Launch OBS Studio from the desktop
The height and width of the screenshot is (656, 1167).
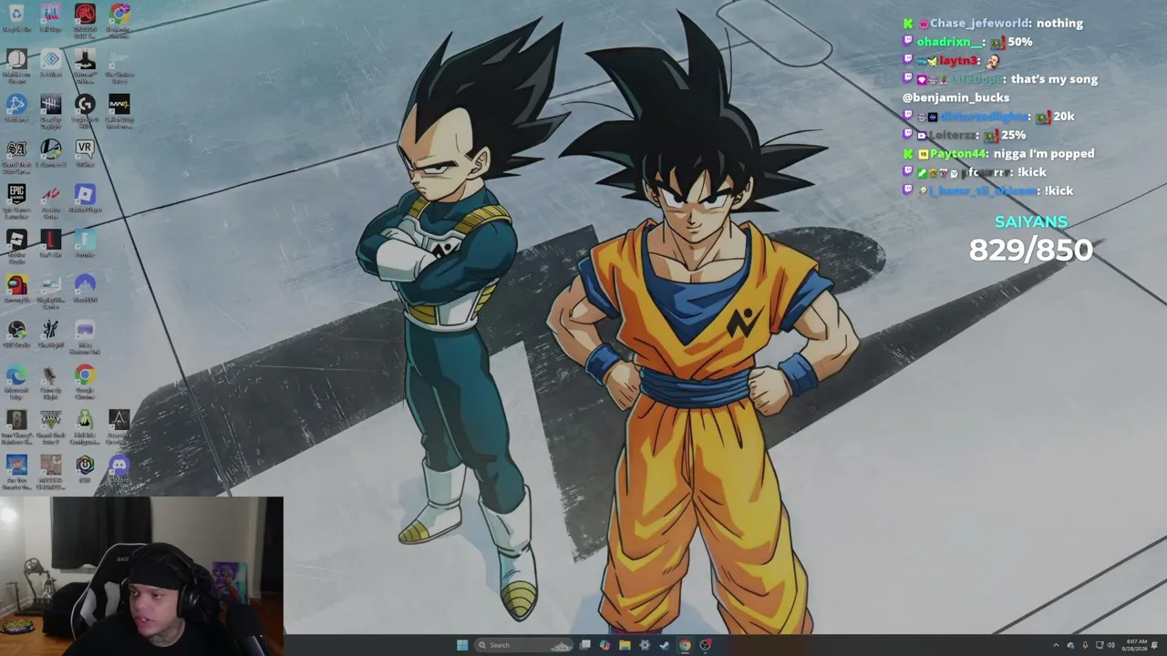pyautogui.click(x=16, y=333)
